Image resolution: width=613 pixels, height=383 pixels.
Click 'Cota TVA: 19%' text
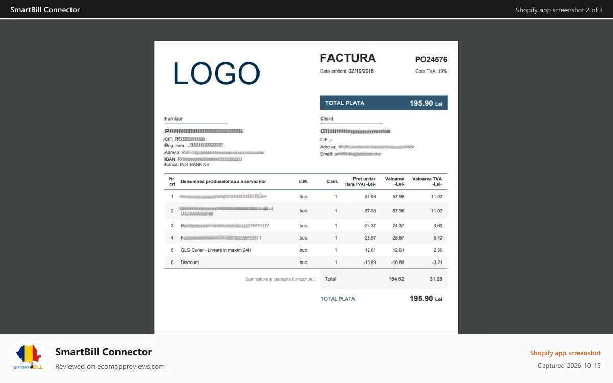(431, 71)
